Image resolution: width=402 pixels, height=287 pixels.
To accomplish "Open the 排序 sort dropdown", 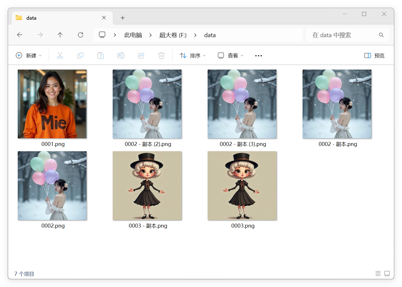I will [x=193, y=55].
